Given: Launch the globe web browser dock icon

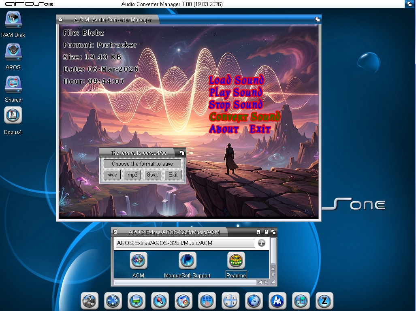Looking at the screenshot, I should coord(254,301).
